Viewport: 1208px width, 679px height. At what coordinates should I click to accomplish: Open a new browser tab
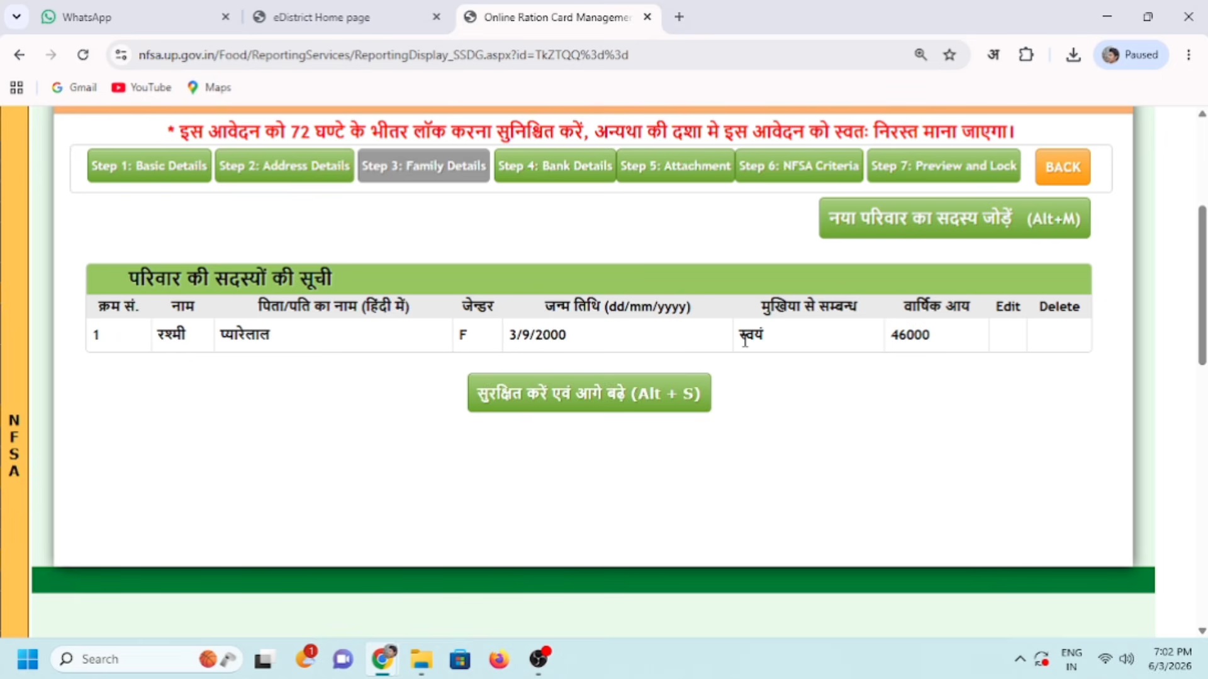pos(679,17)
